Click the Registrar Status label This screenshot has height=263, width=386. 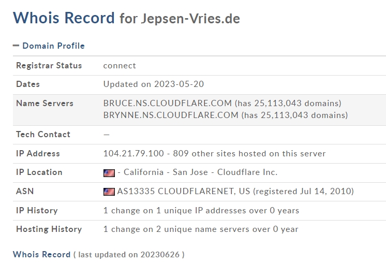pyautogui.click(x=49, y=66)
